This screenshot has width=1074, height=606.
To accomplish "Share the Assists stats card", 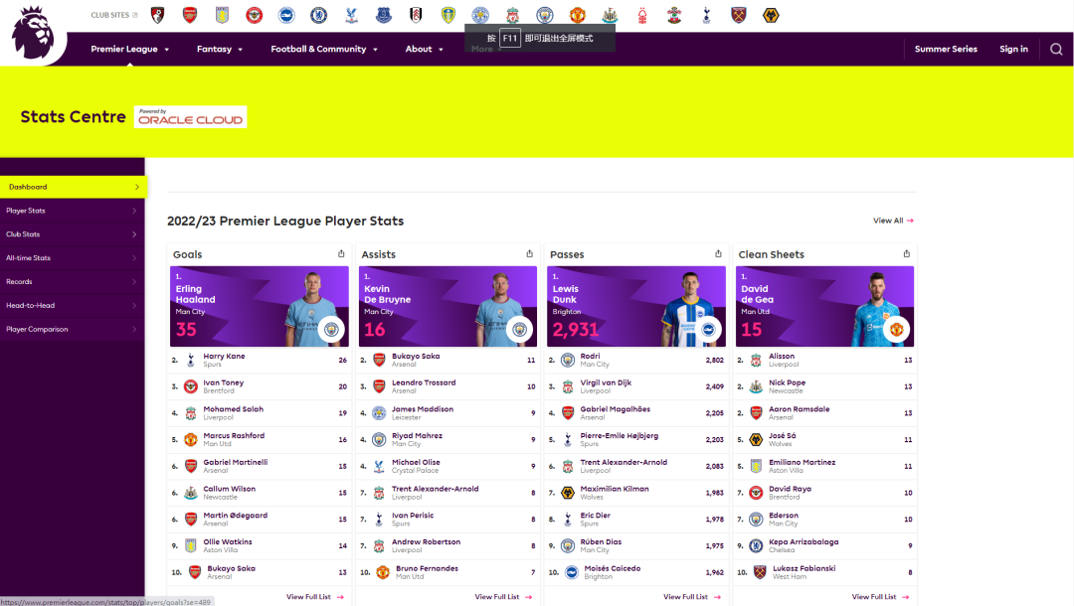I will tap(529, 253).
